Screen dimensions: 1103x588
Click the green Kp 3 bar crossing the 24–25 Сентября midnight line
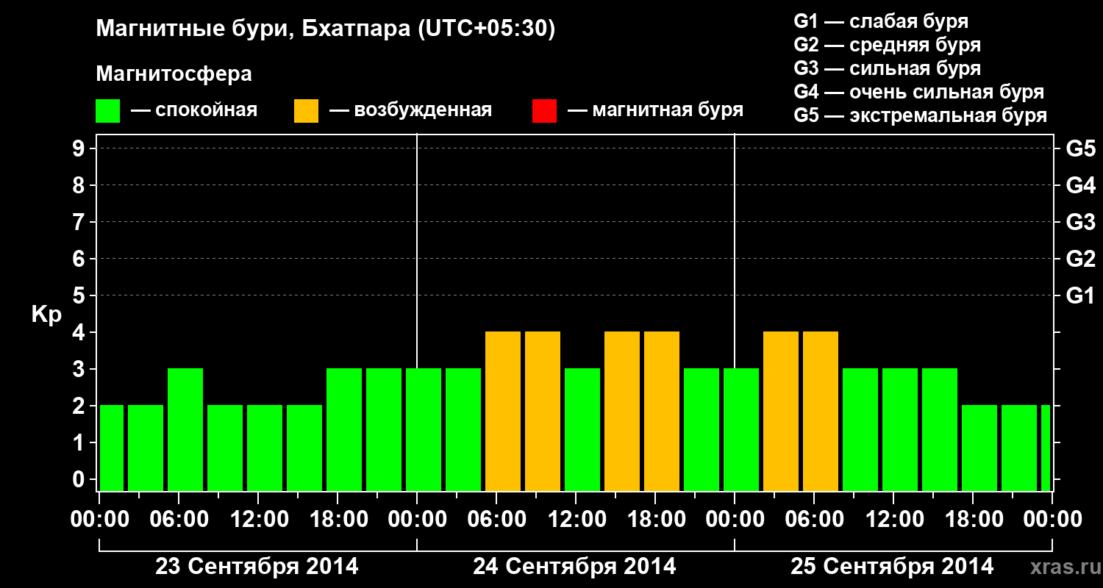741,430
